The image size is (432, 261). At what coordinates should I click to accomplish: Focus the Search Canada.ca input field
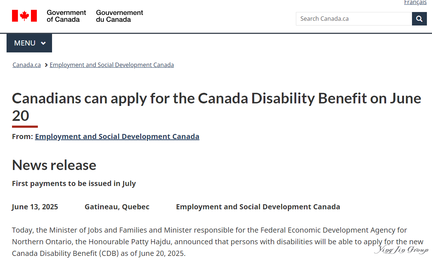[x=354, y=19]
